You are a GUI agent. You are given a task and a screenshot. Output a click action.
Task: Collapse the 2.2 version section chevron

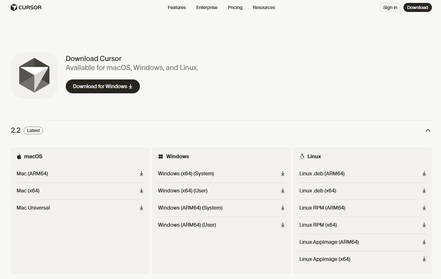pos(428,130)
